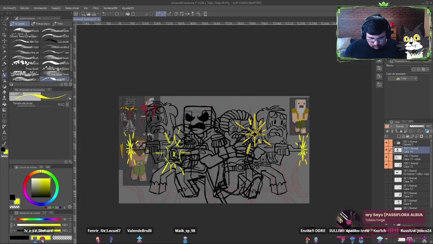Screen dimensions: 433x244
Task: Hide the Carpeta 2 folder layer
Action: pos(386,143)
